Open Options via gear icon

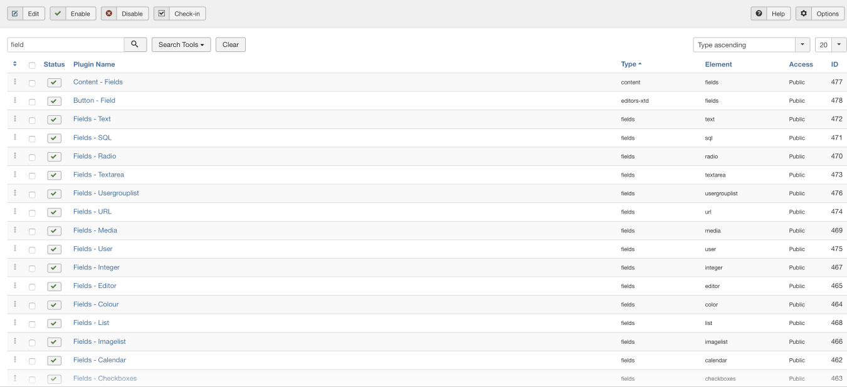coord(804,13)
